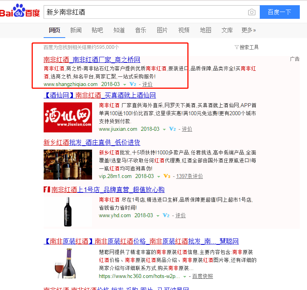Open the 搜索工具 link
This screenshot has width=307, height=290.
[x=249, y=47]
